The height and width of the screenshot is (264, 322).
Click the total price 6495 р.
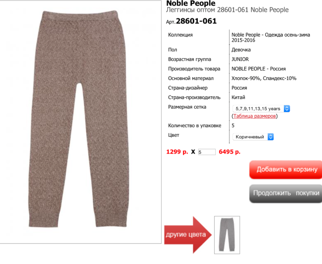click(230, 152)
